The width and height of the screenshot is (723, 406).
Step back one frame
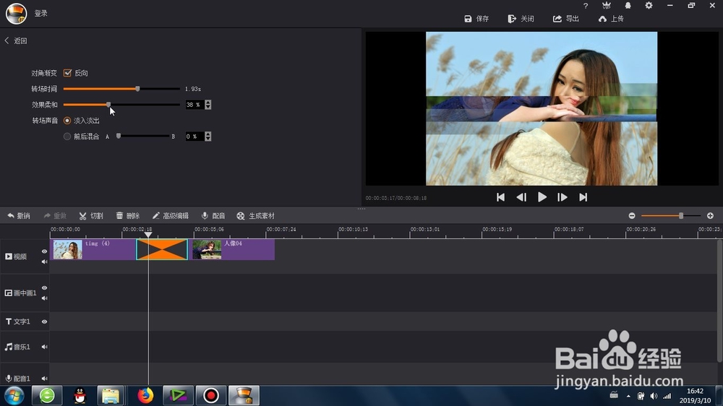click(x=521, y=197)
